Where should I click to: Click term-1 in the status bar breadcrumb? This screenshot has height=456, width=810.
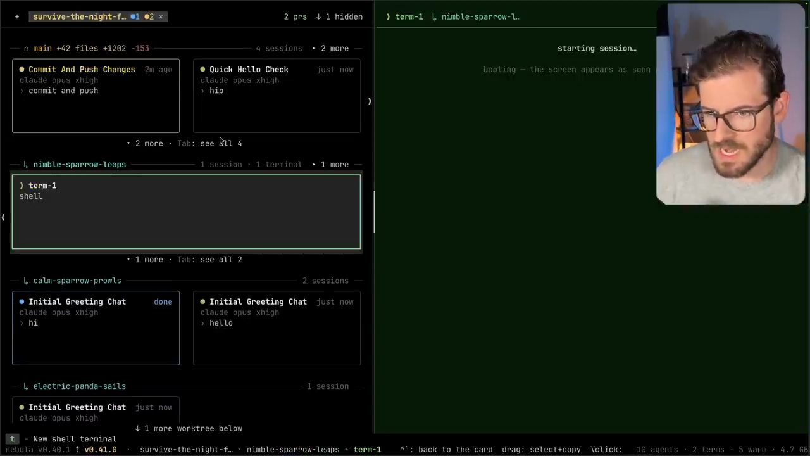tap(367, 450)
